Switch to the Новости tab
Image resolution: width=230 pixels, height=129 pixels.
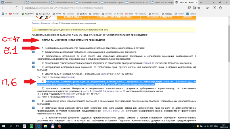coord(12,2)
